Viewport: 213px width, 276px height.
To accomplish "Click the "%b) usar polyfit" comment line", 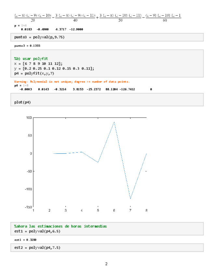I will coord(31,59).
